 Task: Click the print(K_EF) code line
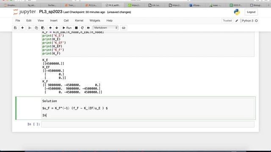52,46
